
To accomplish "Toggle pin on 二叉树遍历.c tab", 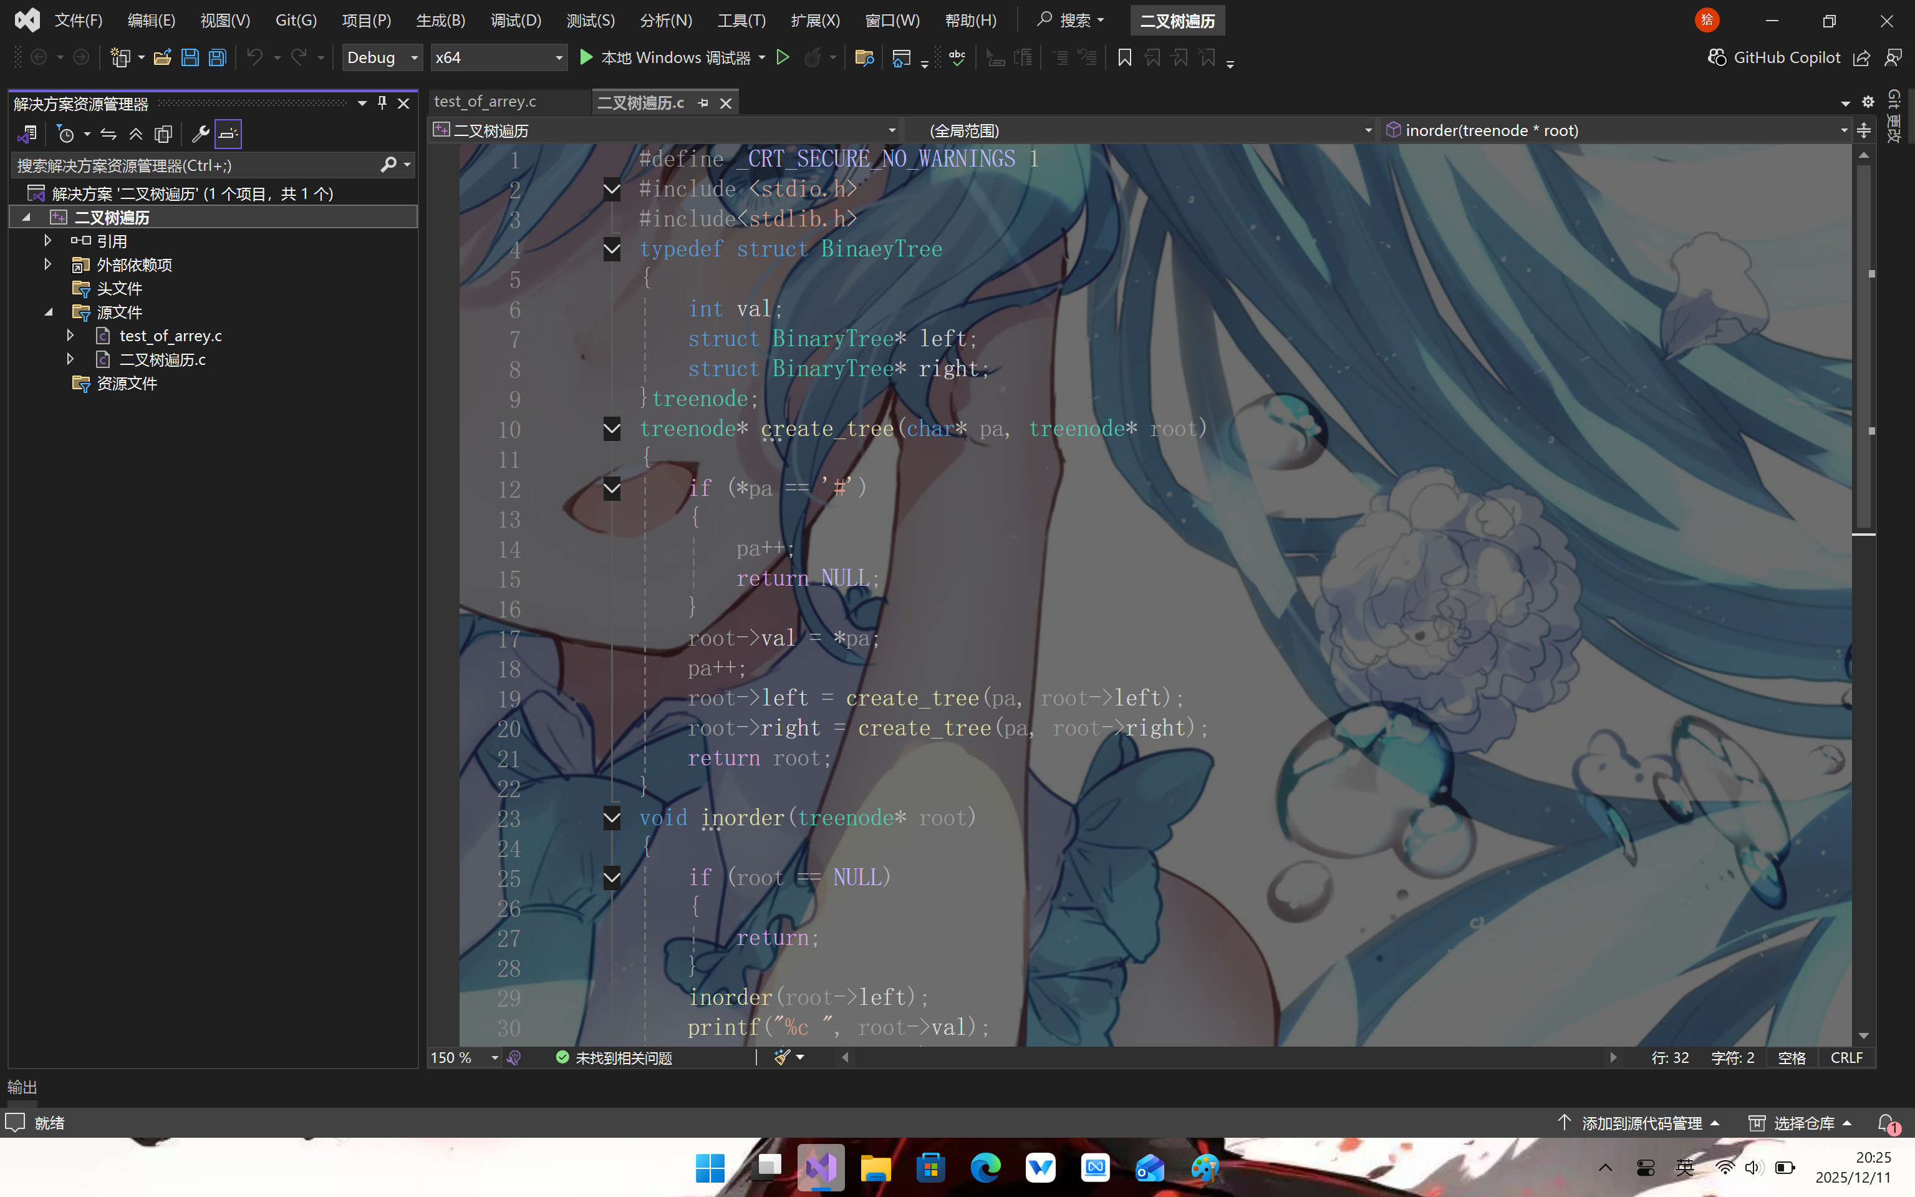I will [x=703, y=103].
